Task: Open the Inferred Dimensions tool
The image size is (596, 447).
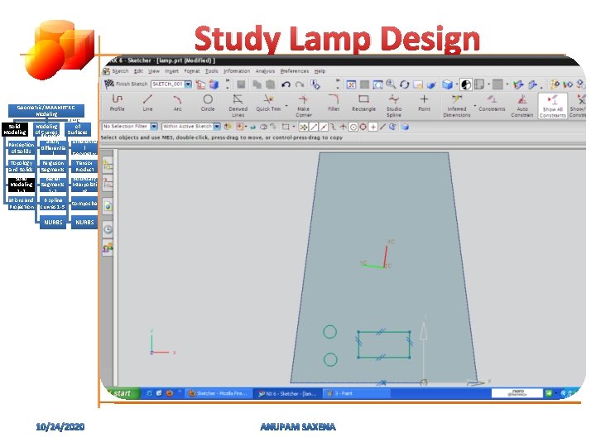Action: 456,105
